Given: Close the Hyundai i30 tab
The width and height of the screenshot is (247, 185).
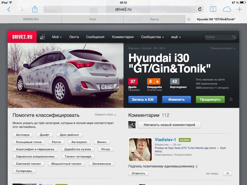Looking at the screenshot, I should 189,19.
